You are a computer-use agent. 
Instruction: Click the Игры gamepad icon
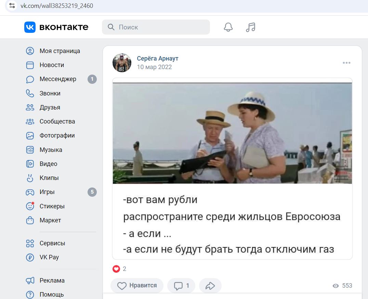coord(30,192)
